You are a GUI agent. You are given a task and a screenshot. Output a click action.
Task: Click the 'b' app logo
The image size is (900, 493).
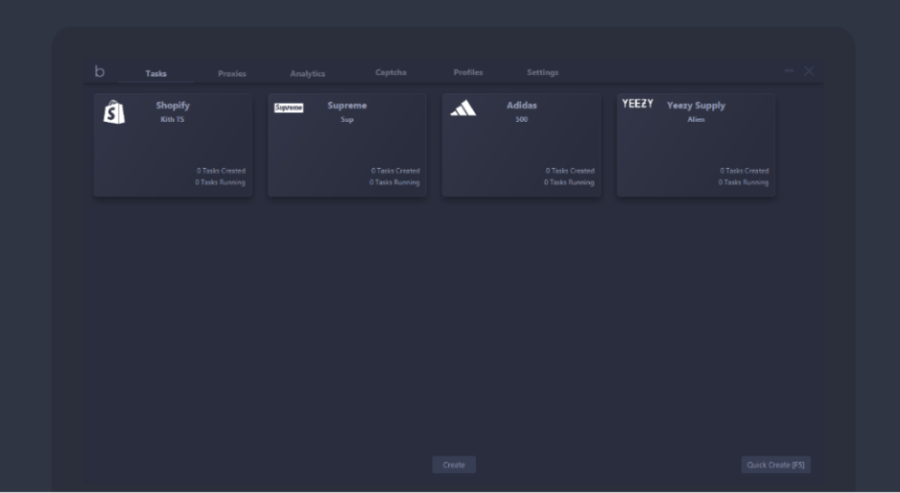pos(100,72)
